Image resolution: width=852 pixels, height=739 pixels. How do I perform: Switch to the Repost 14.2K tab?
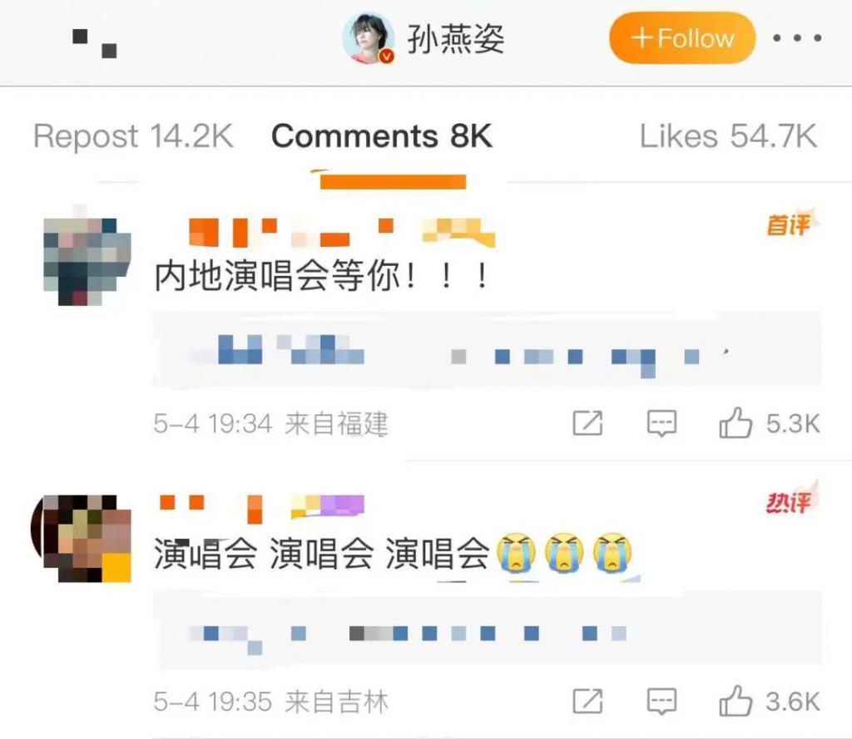click(133, 135)
